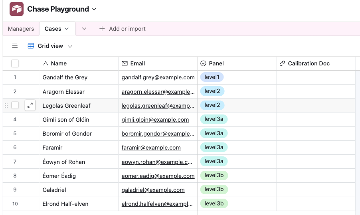Click the Panel column single-select icon
Image resolution: width=360 pixels, height=215 pixels.
pos(203,63)
